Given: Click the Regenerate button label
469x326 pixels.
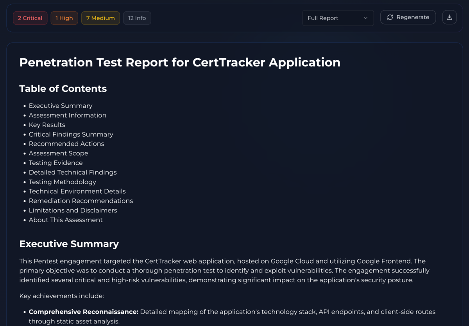Looking at the screenshot, I should click(413, 17).
